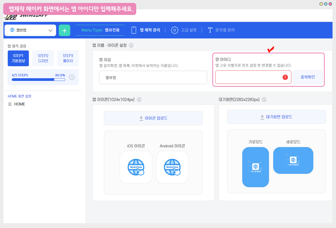Click red error icon in 앱 아이디 field

(285, 77)
